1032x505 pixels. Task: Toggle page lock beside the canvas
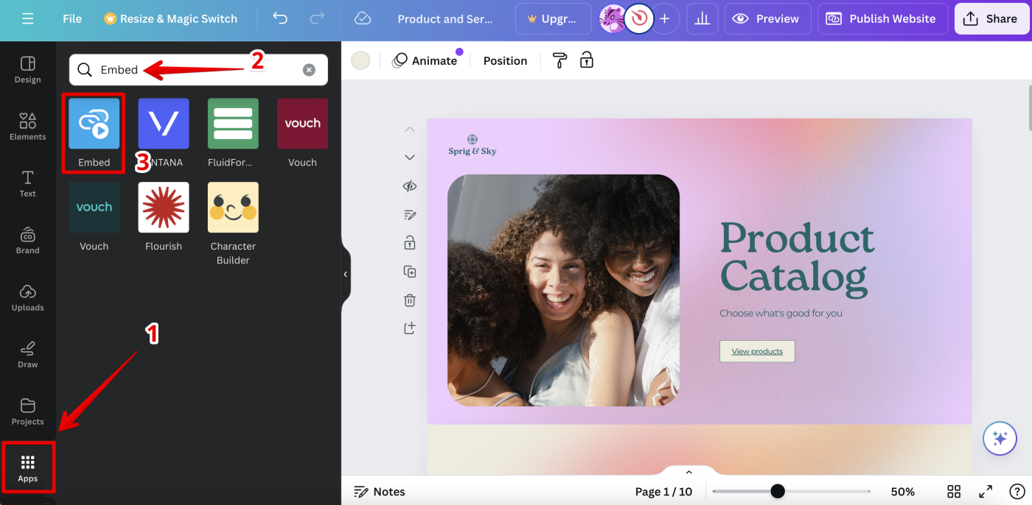click(410, 242)
